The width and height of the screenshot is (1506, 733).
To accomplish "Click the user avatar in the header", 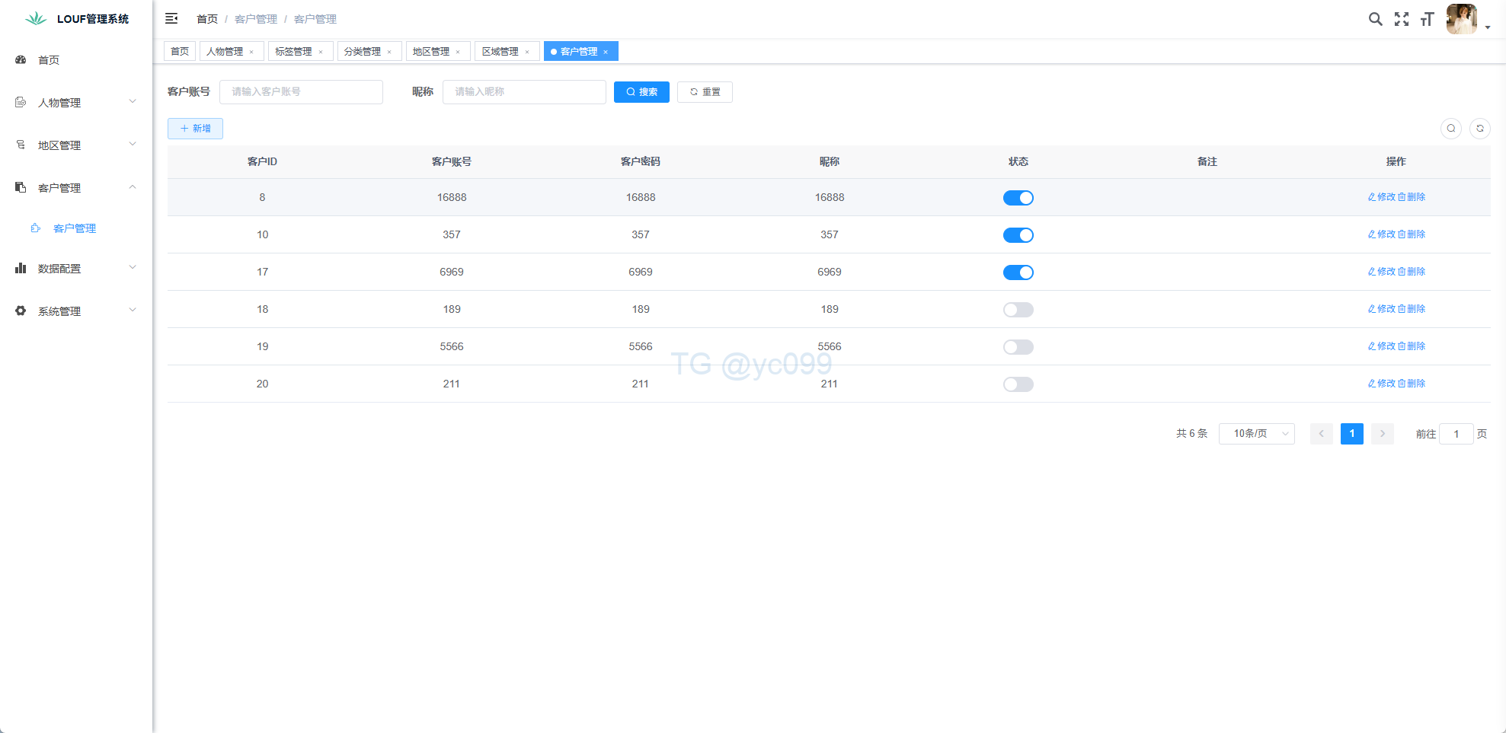I will click(1461, 19).
